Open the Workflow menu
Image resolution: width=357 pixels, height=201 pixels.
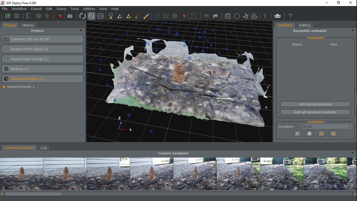[19, 9]
